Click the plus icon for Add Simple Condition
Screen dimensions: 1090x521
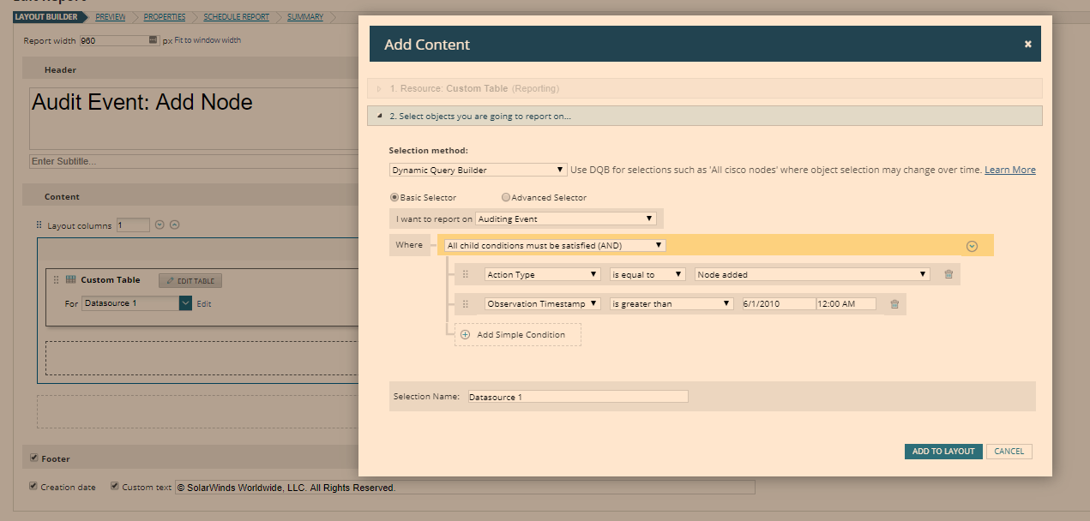tap(466, 335)
